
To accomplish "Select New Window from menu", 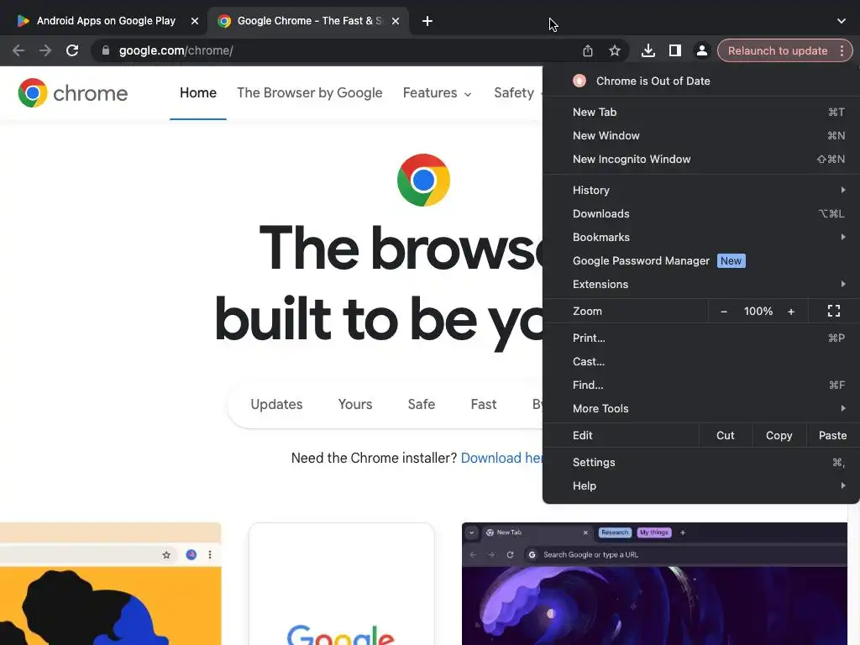I will coord(701,135).
